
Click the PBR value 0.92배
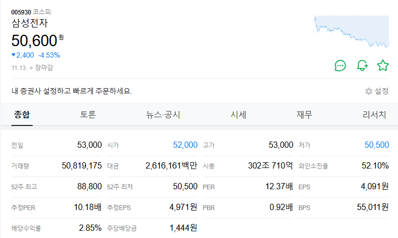[281, 207]
